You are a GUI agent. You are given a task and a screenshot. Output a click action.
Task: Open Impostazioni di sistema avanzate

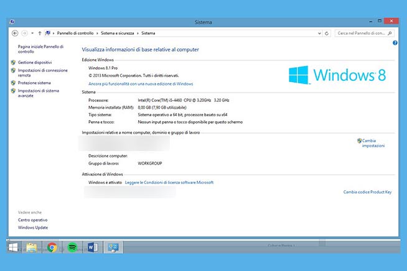click(x=39, y=93)
